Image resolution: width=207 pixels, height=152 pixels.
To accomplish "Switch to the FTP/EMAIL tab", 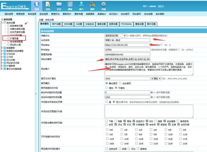I will coord(126,24).
